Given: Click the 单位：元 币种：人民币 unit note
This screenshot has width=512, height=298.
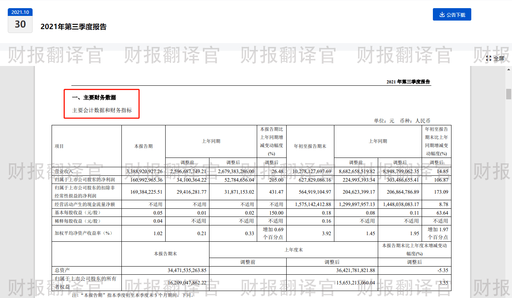Looking at the screenshot, I should [402, 121].
